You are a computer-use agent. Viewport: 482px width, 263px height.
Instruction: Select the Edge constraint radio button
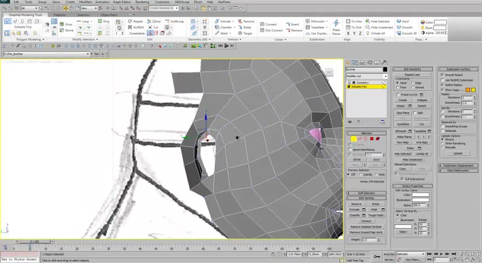(414, 83)
